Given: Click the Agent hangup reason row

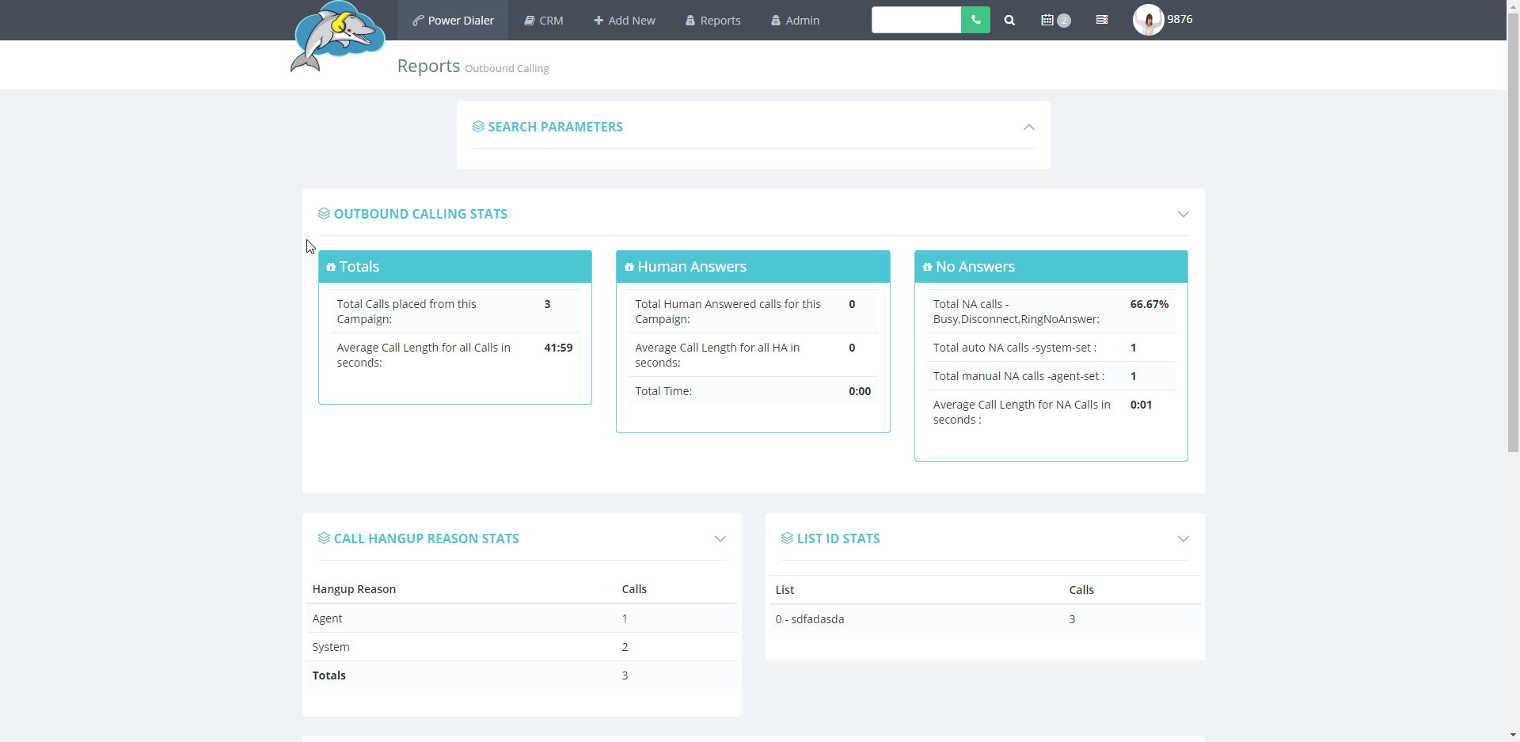Looking at the screenshot, I should coord(522,618).
